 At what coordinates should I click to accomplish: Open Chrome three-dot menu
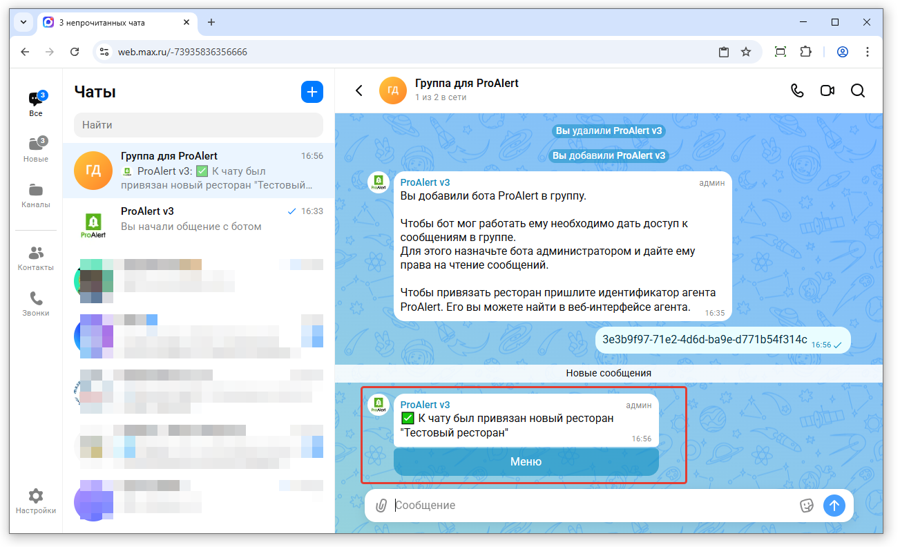pyautogui.click(x=868, y=52)
